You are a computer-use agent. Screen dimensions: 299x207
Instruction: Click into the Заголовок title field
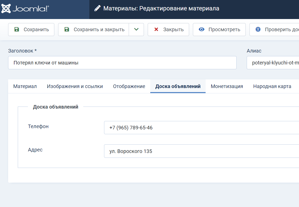click(122, 63)
